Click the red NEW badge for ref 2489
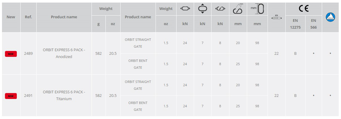This screenshot has width=341, height=119. point(11,53)
